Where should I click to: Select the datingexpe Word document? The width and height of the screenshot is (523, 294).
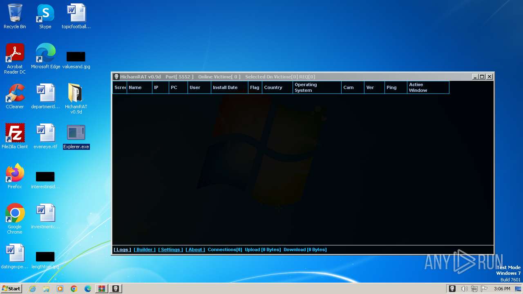[x=15, y=256]
